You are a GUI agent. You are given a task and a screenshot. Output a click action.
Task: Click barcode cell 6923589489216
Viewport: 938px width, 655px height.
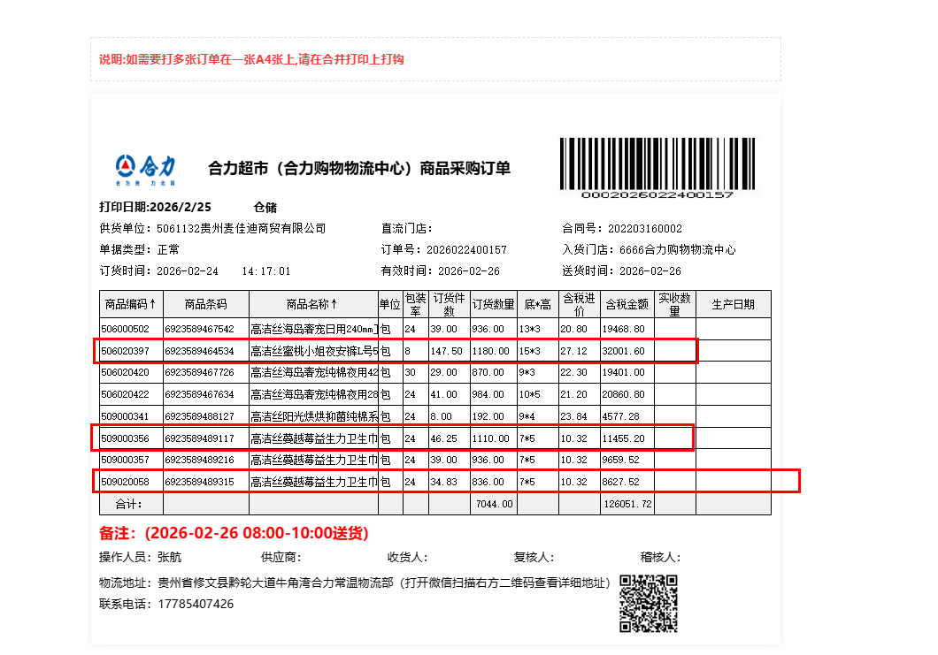click(205, 460)
